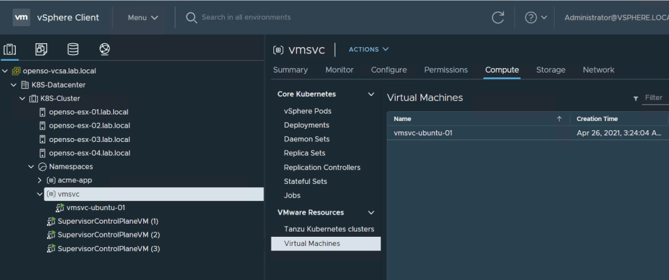Viewport: 669px width, 280px height.
Task: Collapse the Core Kubernetes section
Action: tap(371, 94)
